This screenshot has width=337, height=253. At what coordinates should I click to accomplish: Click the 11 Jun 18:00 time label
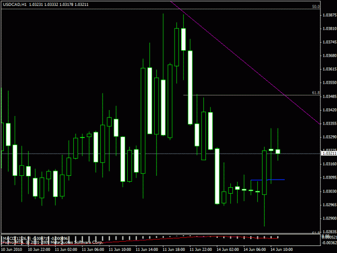click(174, 249)
